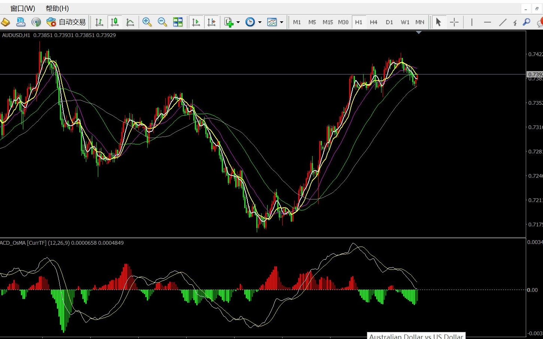The width and height of the screenshot is (543, 339).
Task: Click the cloud virtual hosting icon
Action: (21, 22)
